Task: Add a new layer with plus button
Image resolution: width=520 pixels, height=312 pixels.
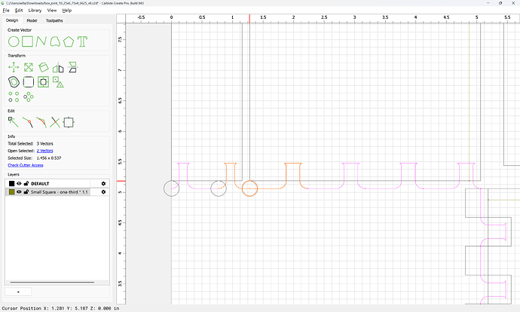Action: pos(18,292)
